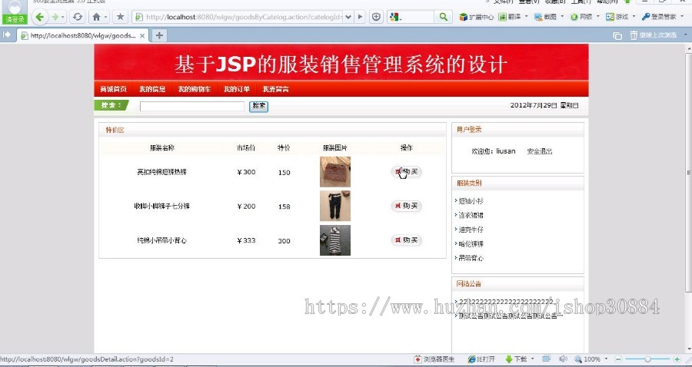Open the 测试公告 site announcement
The image size is (692, 367).
511,316
